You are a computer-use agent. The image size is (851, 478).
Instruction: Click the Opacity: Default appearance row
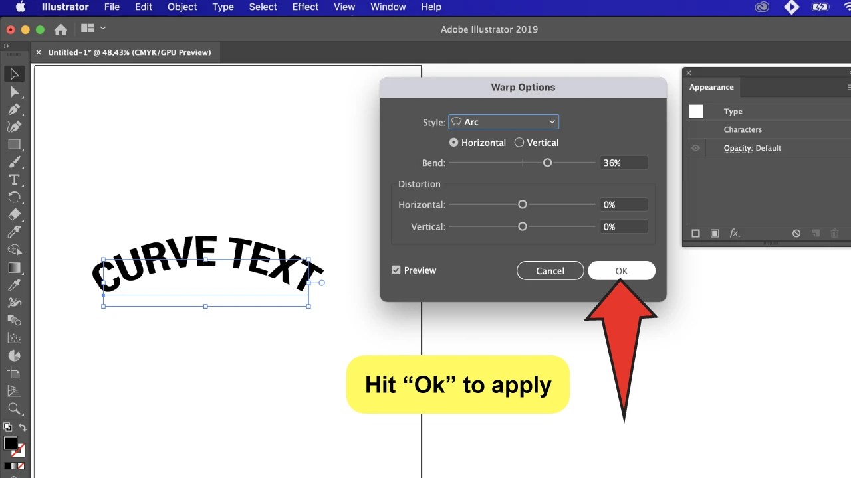[752, 147]
